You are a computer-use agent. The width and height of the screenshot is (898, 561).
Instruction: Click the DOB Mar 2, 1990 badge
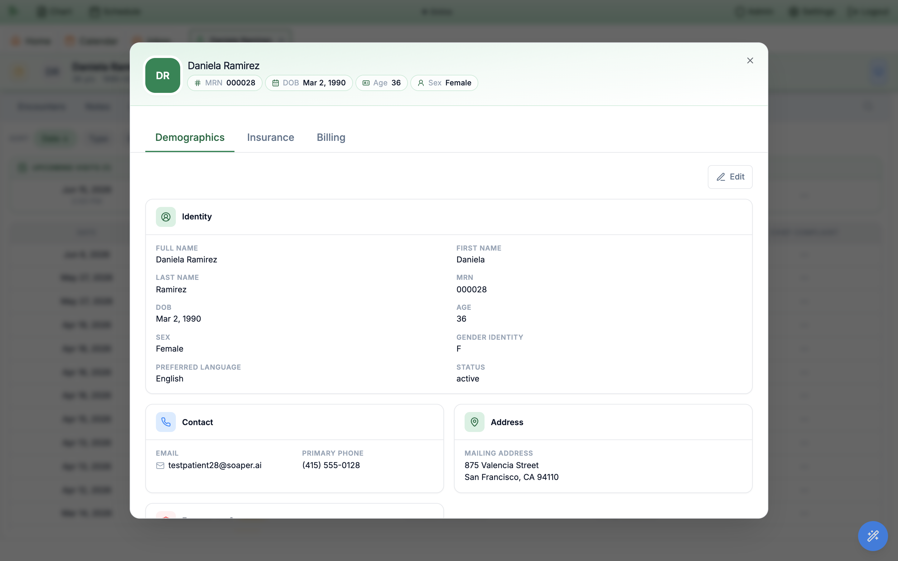click(309, 83)
